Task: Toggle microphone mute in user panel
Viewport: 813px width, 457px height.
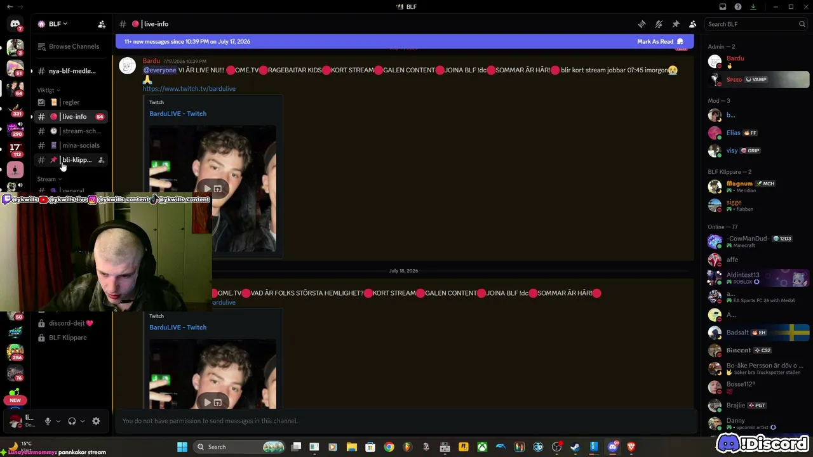Action: click(x=47, y=421)
